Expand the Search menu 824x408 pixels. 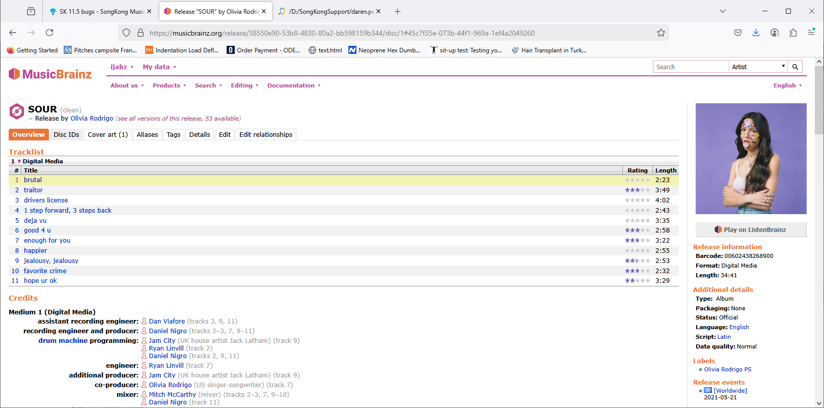(208, 85)
